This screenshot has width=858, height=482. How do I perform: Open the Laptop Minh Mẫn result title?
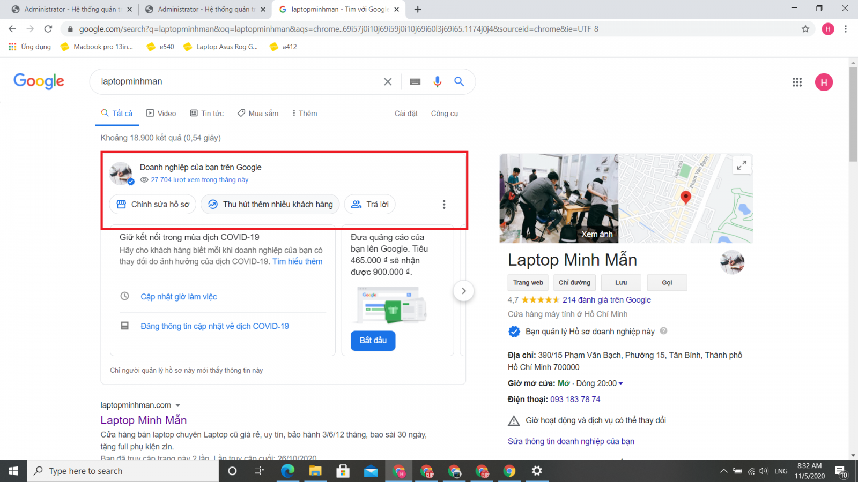coord(144,420)
